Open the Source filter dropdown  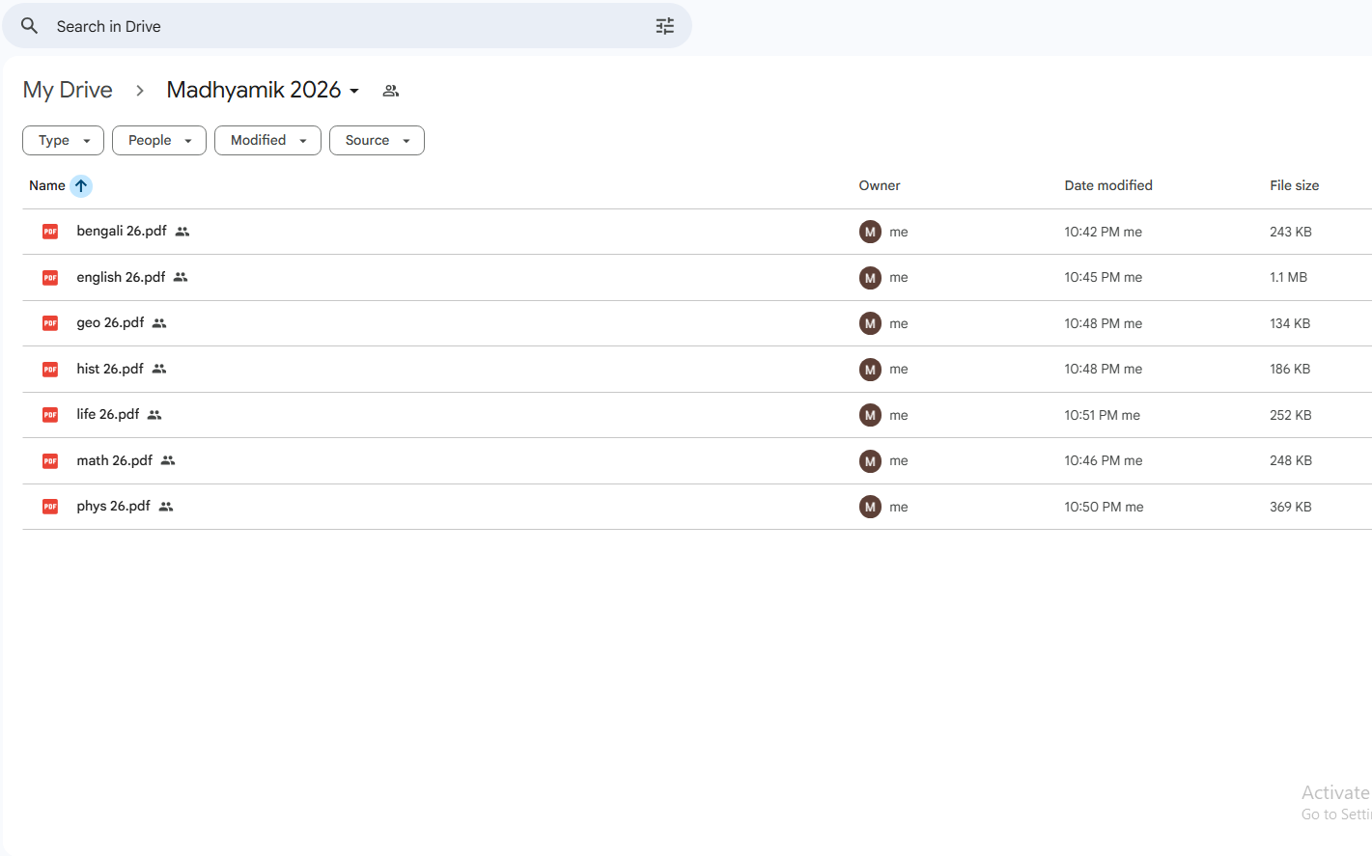[377, 141]
